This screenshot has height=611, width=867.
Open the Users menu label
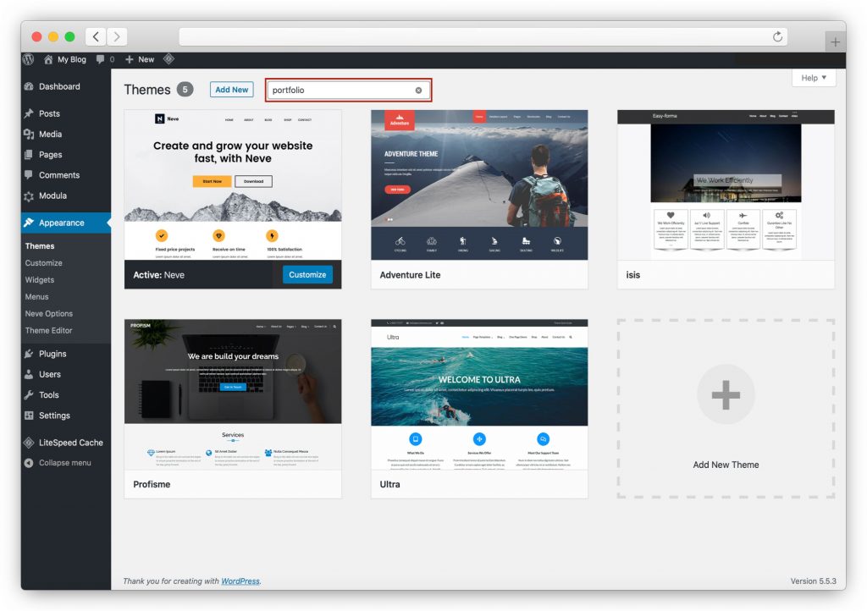(50, 374)
